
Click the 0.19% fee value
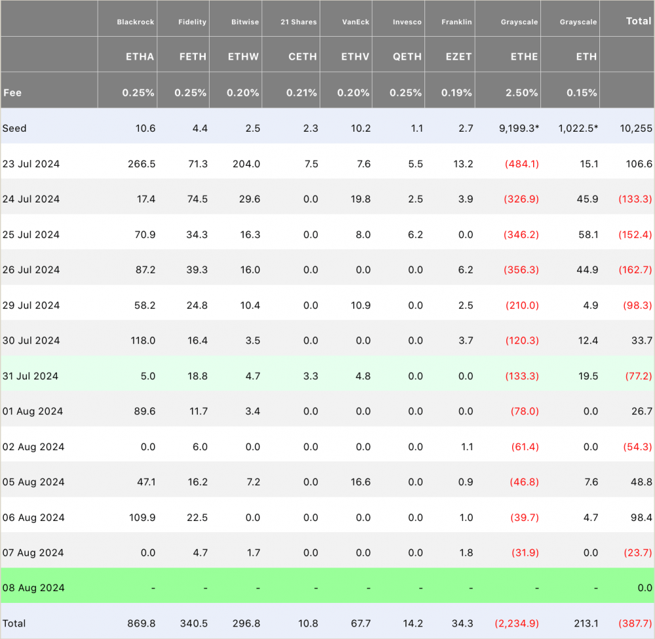(456, 93)
